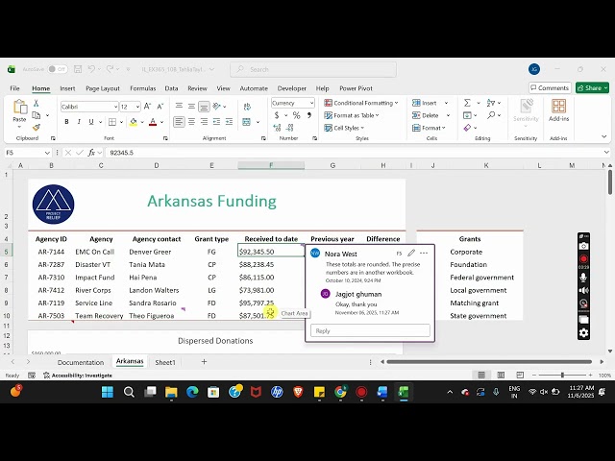Collapse the ribbon with the chevron

coord(604,136)
